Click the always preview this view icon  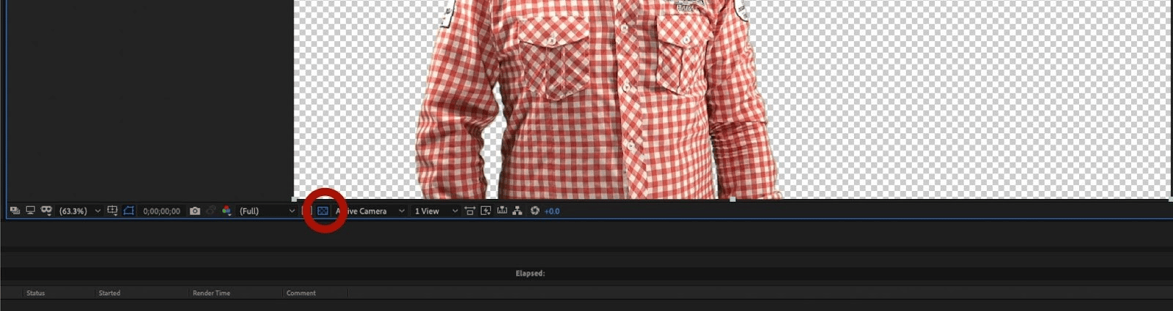pos(15,211)
